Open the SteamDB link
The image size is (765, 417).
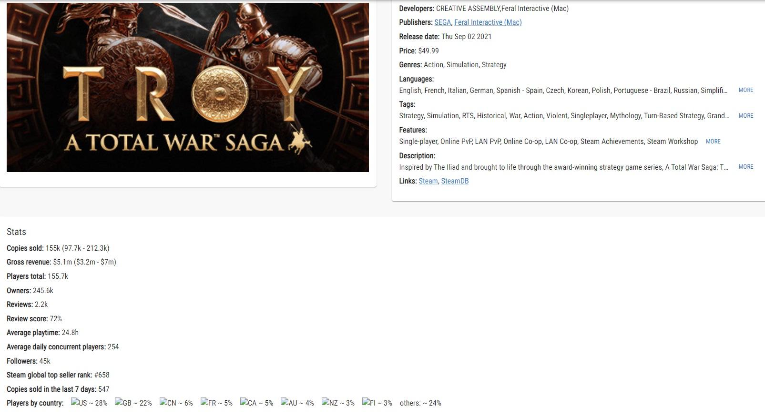click(x=455, y=181)
